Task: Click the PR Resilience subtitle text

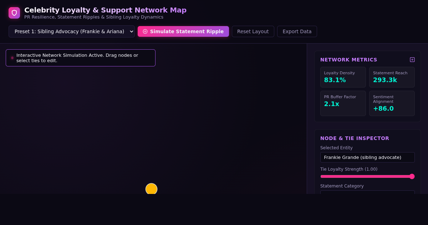Action: [94, 17]
